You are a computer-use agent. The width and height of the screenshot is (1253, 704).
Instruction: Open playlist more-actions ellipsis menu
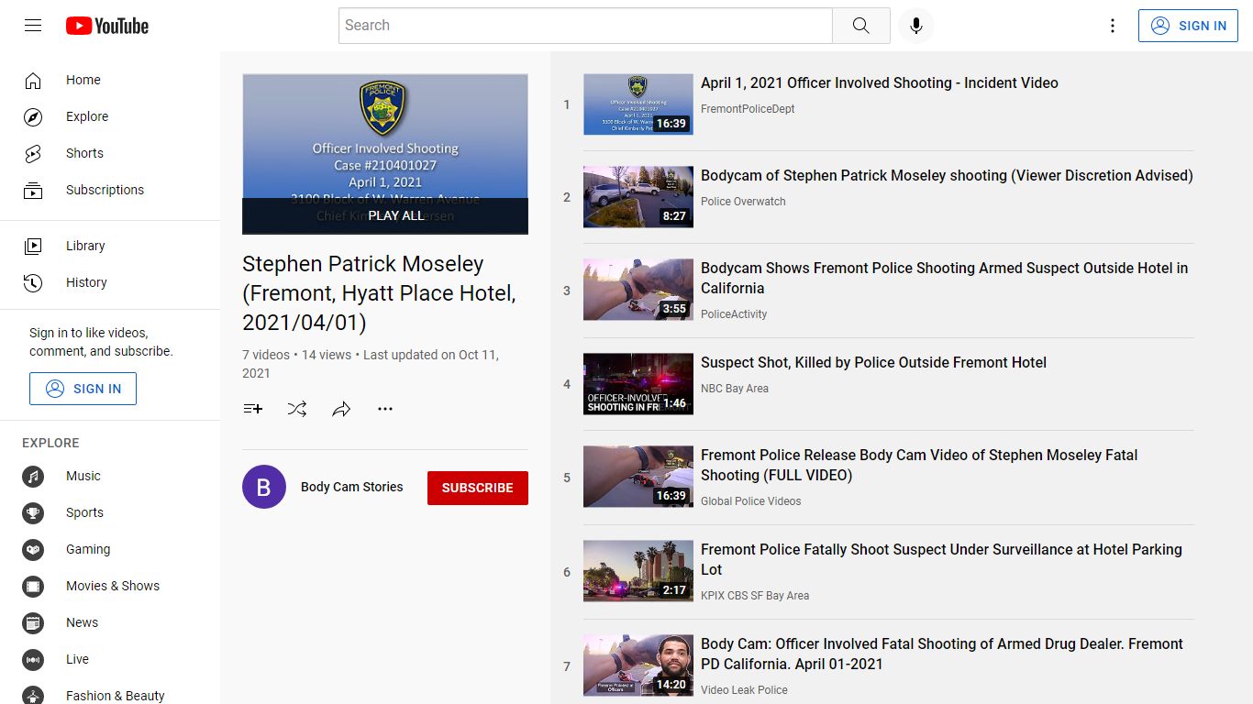(x=385, y=409)
